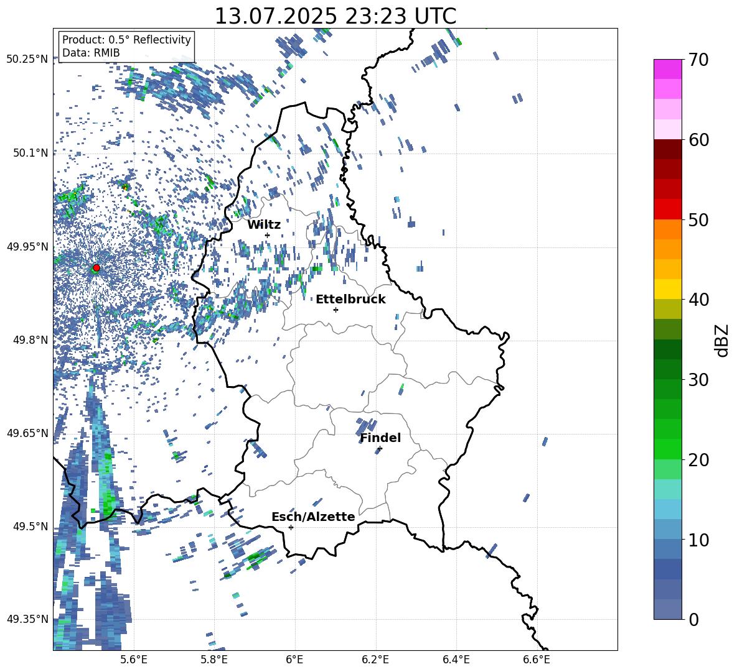This screenshot has height=672, width=737.
Task: Click the Findel city label
Action: click(x=380, y=438)
